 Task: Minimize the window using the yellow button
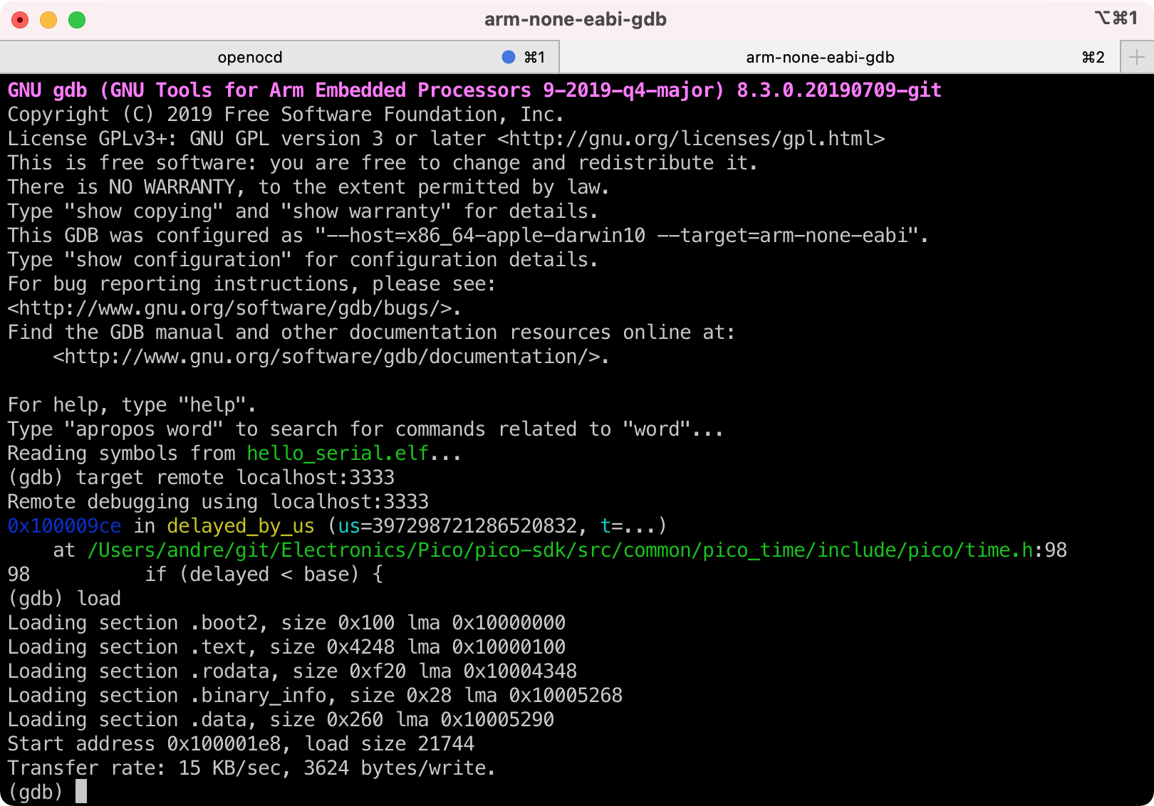[x=48, y=20]
